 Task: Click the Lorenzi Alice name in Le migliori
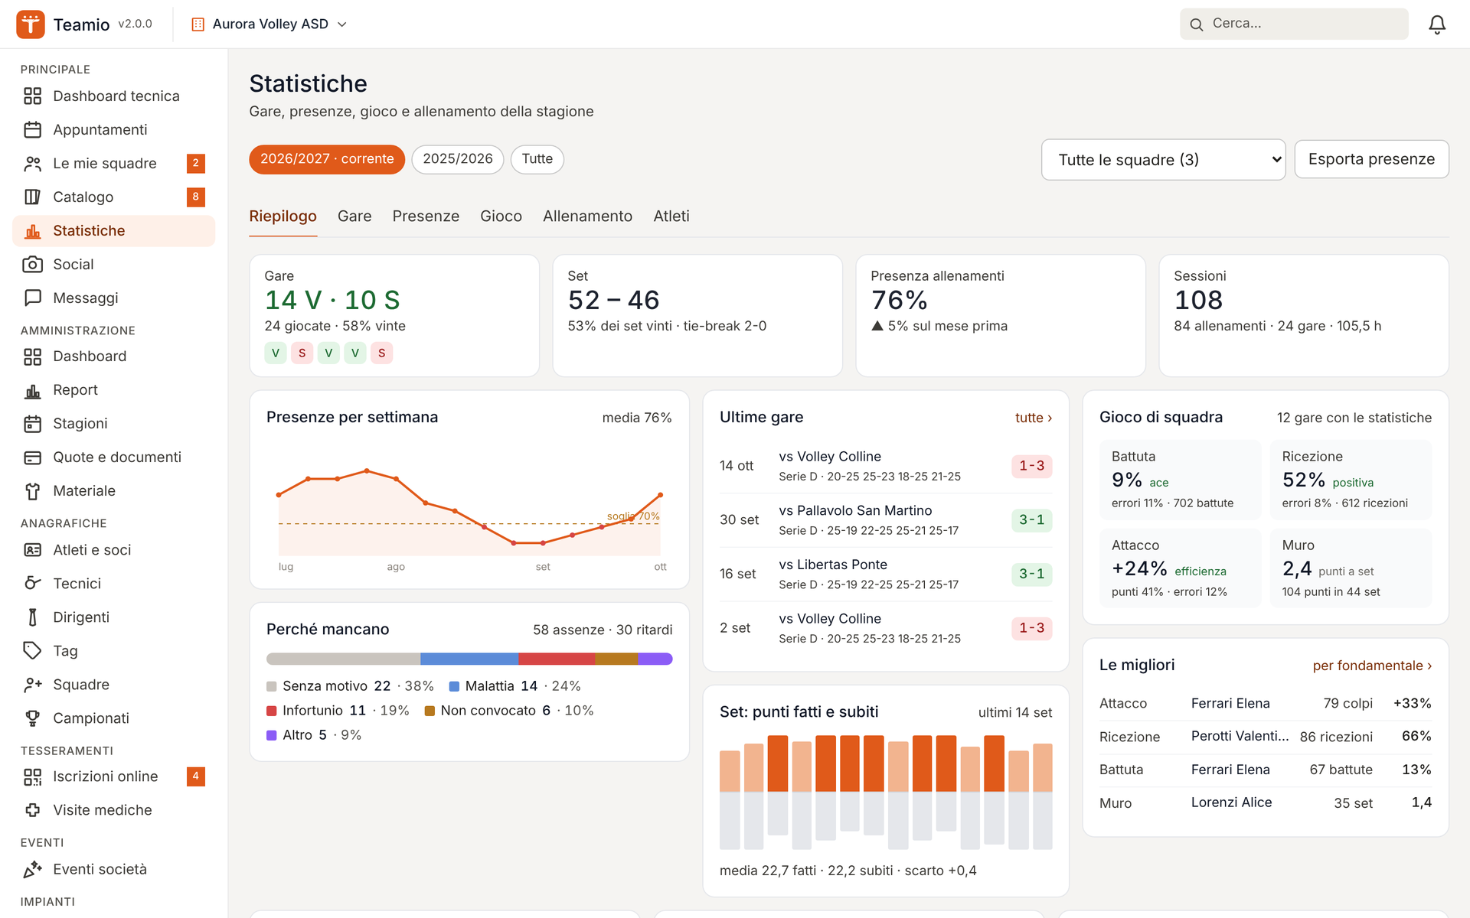1231,802
